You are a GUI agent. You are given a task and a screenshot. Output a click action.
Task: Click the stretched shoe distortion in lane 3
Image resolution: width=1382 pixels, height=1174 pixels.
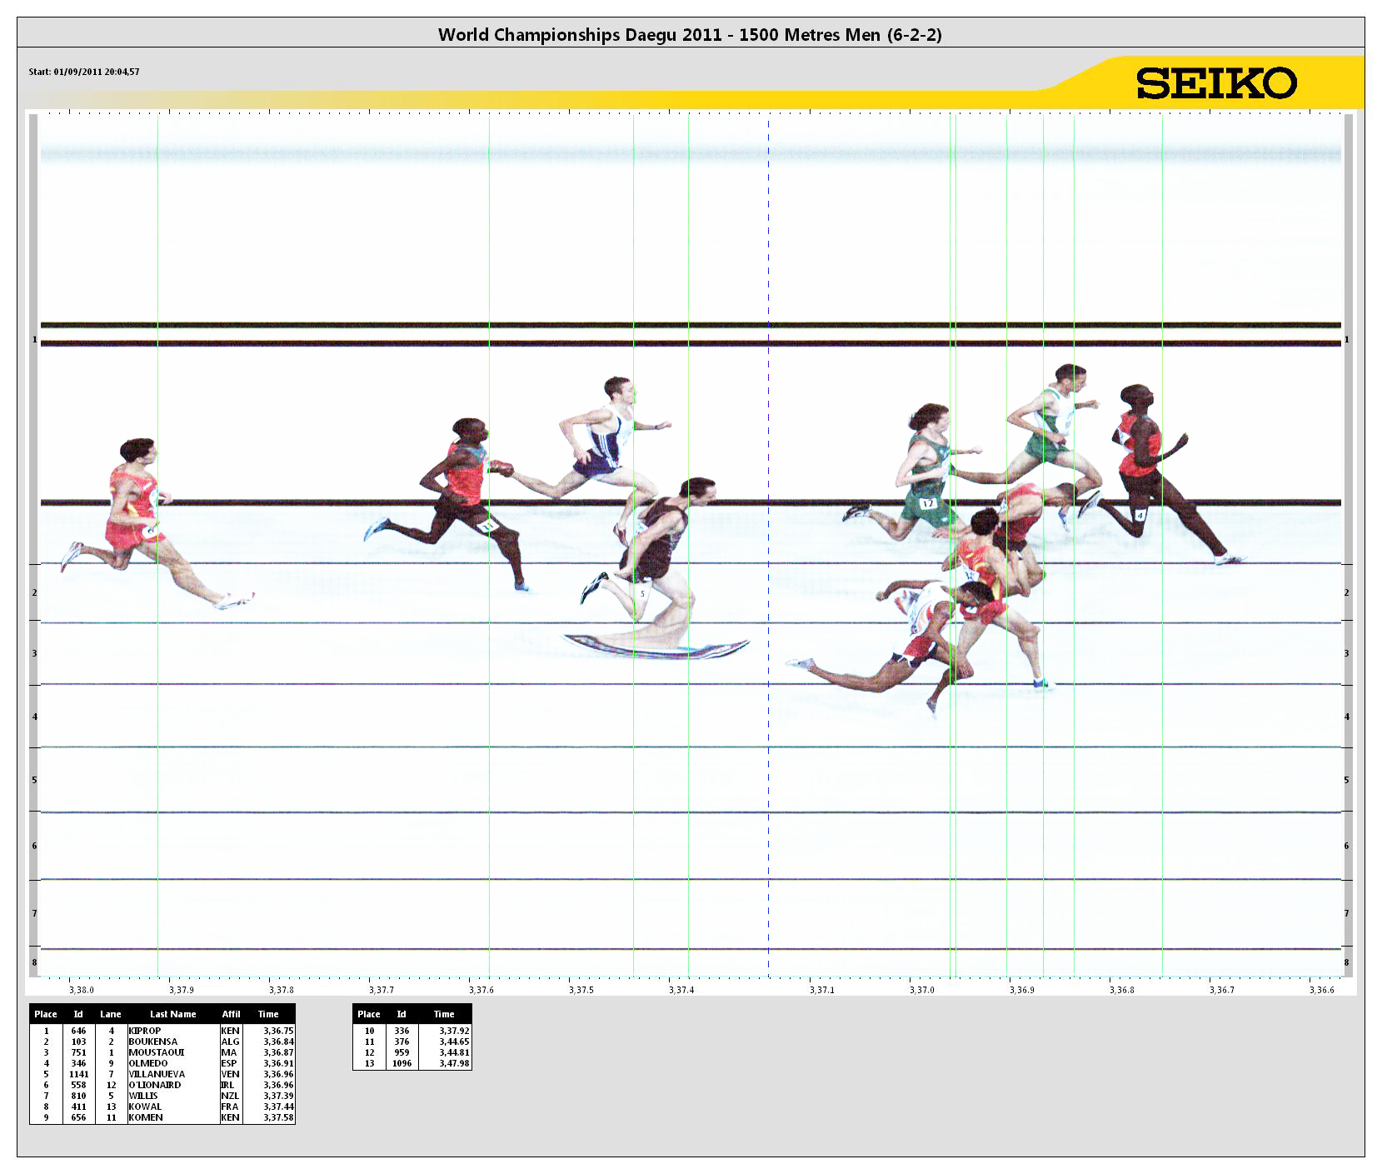658,646
